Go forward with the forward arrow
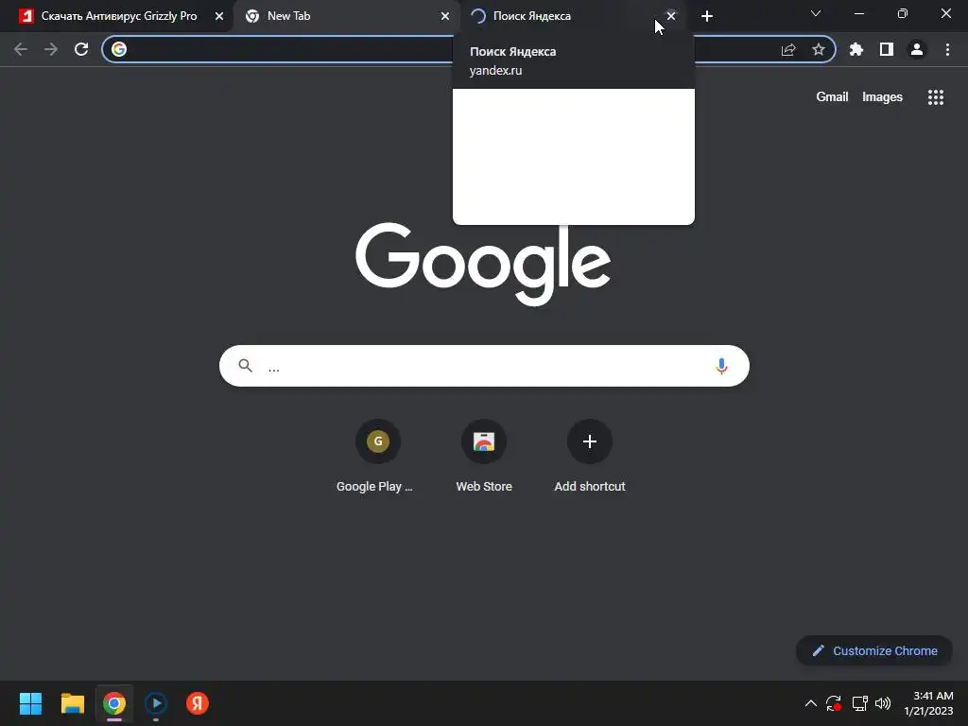 [51, 49]
